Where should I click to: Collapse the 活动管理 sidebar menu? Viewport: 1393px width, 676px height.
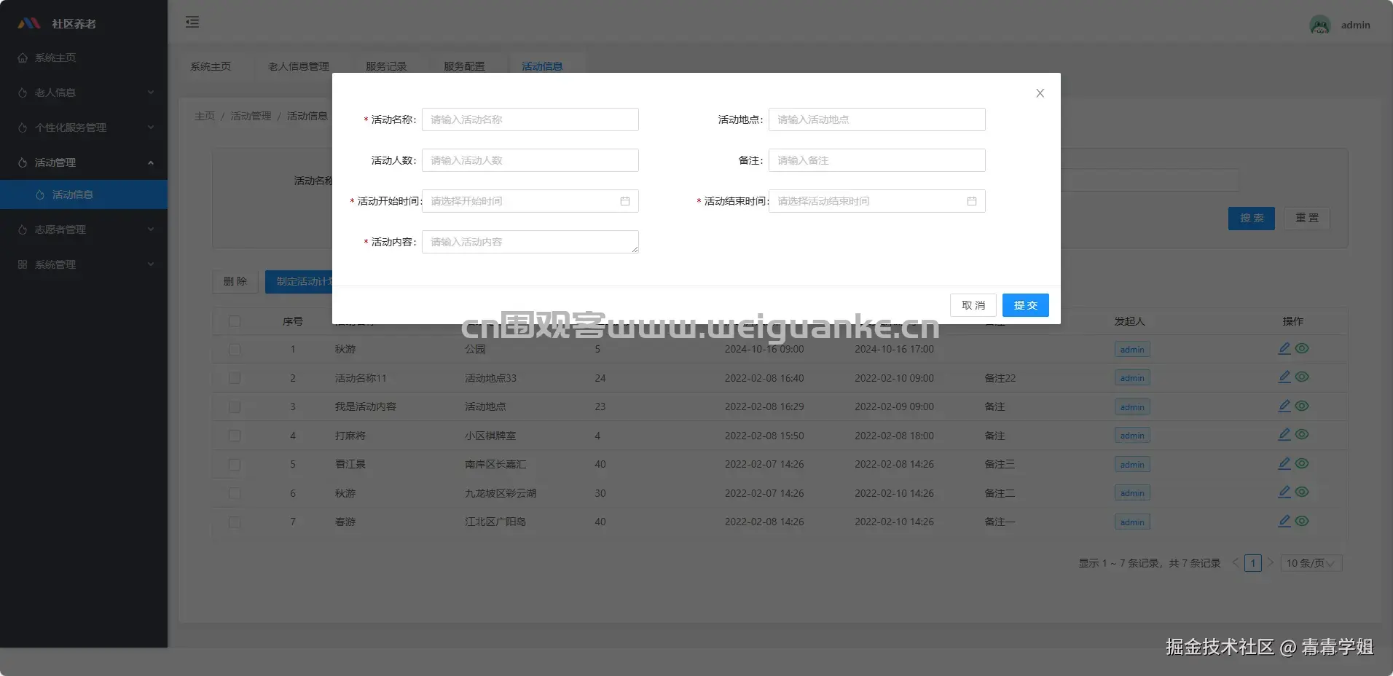tap(84, 162)
